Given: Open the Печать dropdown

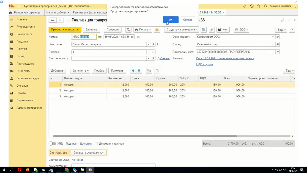Looking at the screenshot, I should point(143,30).
